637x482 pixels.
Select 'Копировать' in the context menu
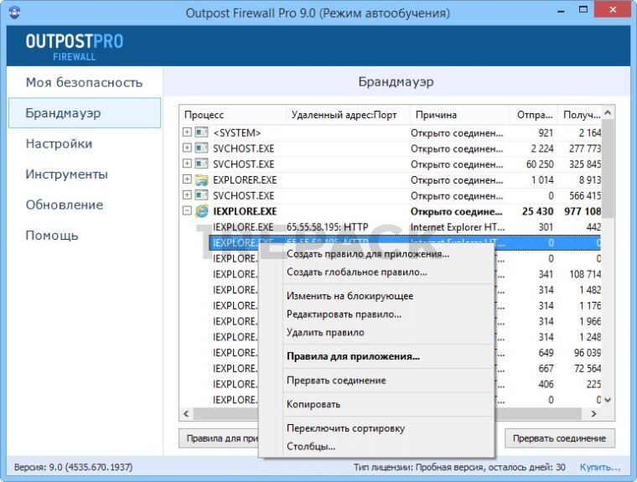313,404
